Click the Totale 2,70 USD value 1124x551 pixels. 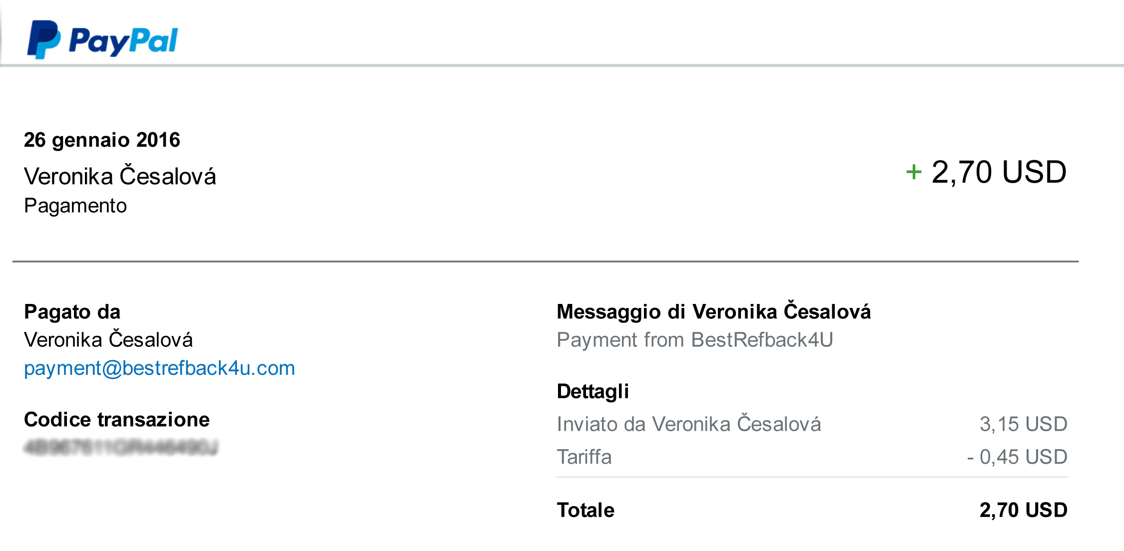(x=1024, y=510)
